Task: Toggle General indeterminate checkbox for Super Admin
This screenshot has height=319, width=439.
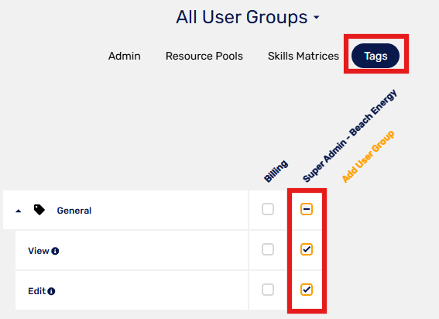Action: point(307,209)
